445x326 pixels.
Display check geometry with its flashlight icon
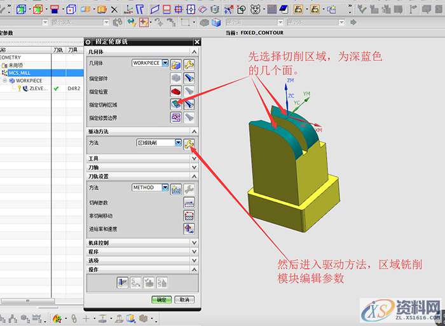tap(189, 92)
